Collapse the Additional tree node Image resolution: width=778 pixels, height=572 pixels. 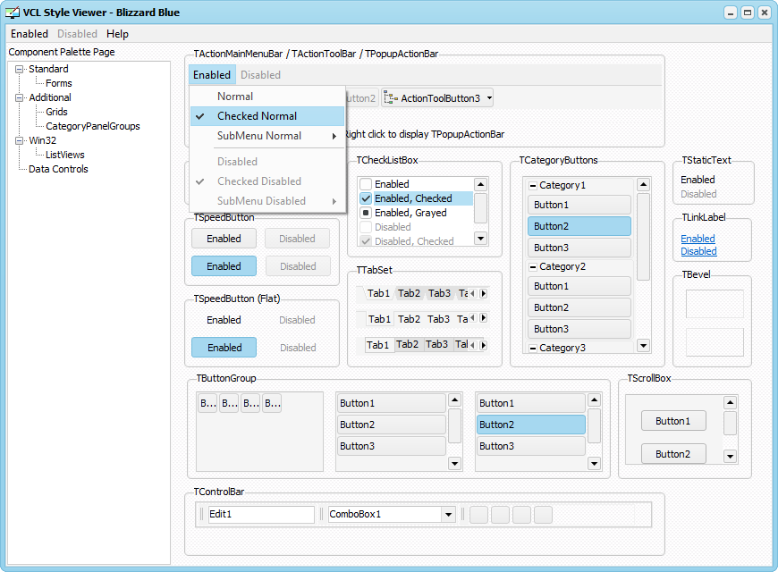[x=20, y=97]
